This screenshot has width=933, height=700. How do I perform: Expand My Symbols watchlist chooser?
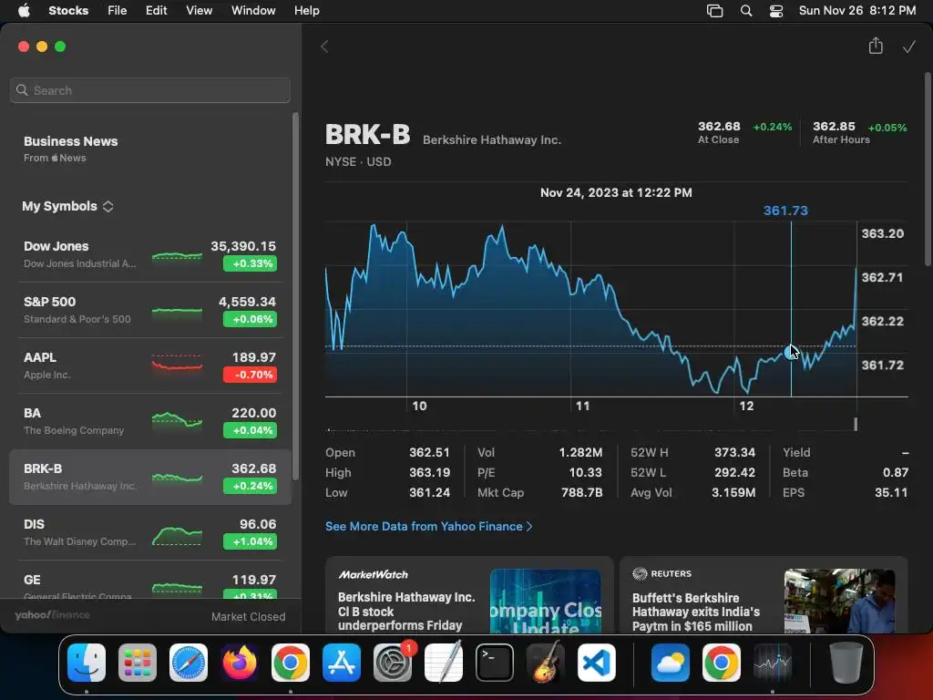coord(67,206)
